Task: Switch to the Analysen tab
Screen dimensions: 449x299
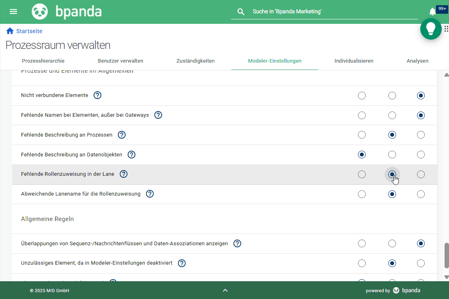Action: click(x=417, y=61)
